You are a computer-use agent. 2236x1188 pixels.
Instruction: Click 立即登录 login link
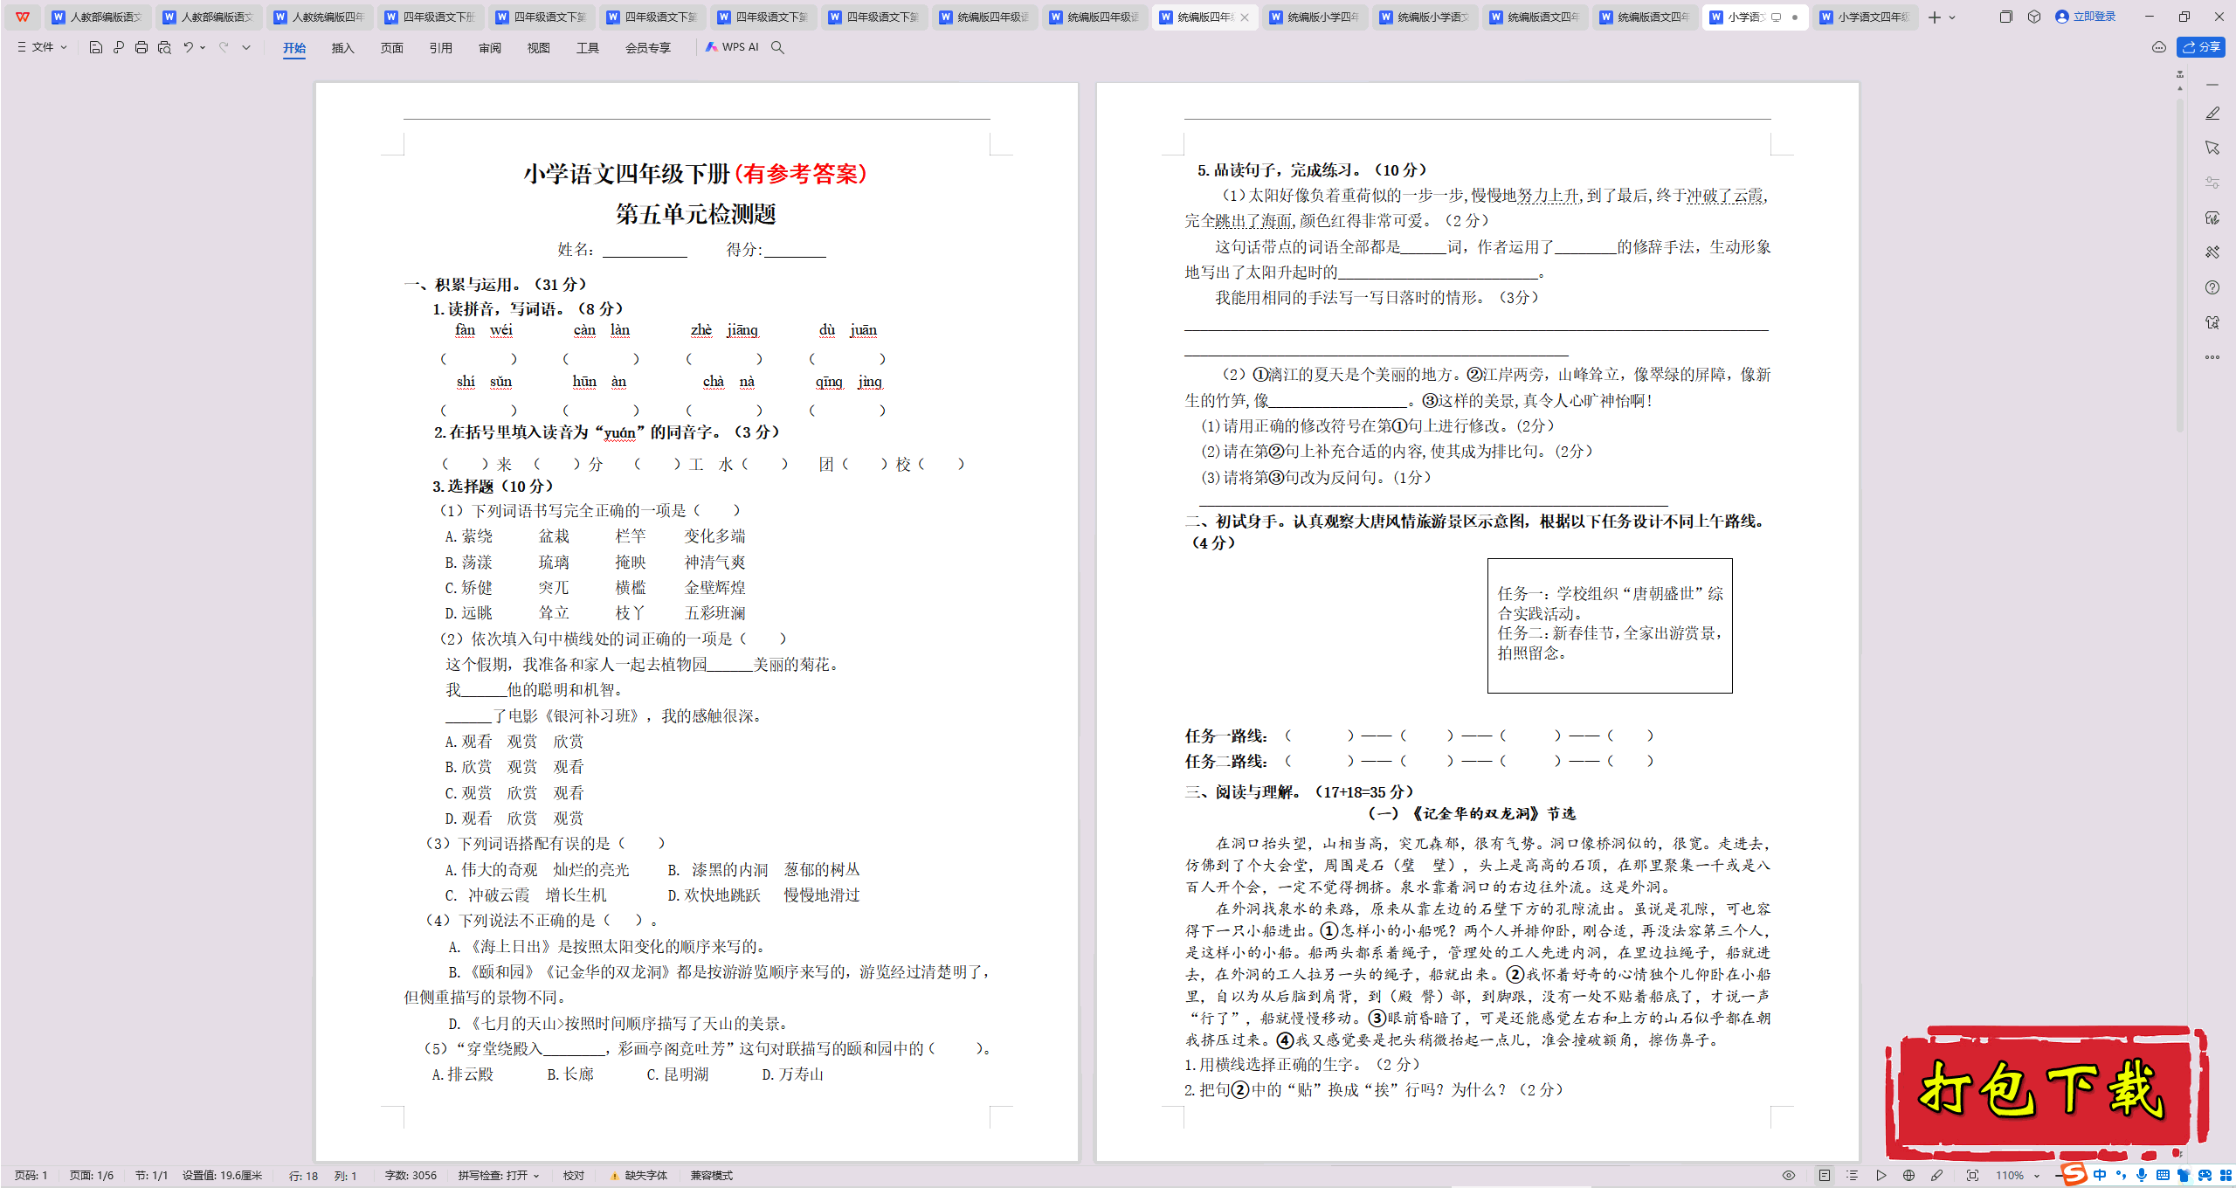[x=2086, y=17]
